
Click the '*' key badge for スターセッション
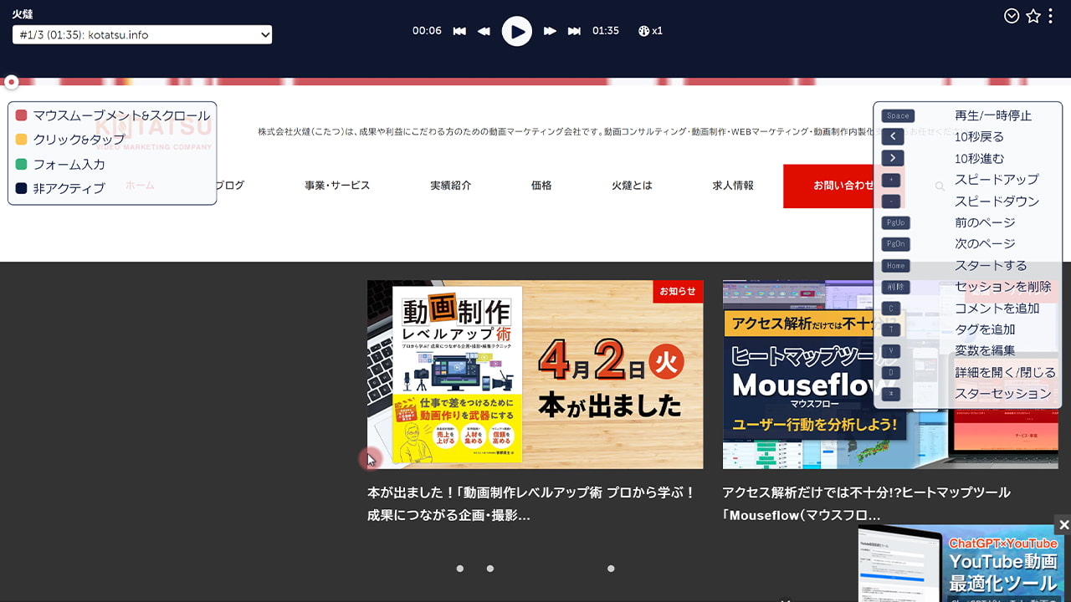pos(891,394)
